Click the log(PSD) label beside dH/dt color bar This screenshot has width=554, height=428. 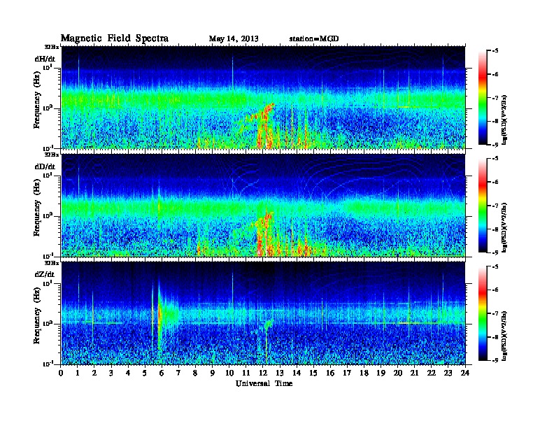(x=504, y=120)
